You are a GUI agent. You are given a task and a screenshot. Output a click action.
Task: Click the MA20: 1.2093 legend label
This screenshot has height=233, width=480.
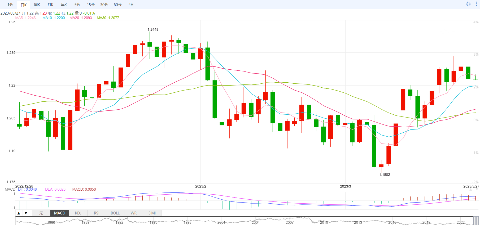(81, 18)
